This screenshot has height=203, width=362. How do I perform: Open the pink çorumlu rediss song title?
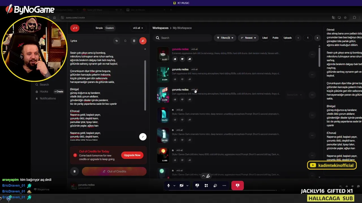[x=180, y=49]
